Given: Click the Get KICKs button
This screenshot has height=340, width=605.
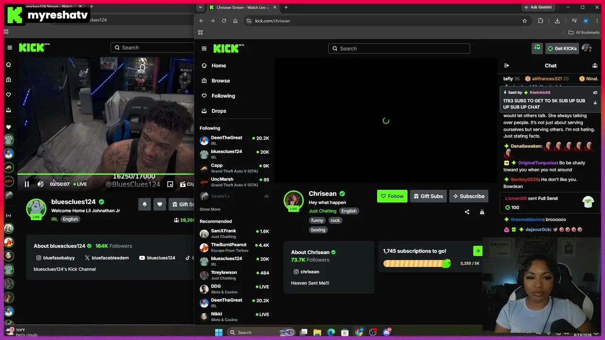Looking at the screenshot, I should 562,48.
